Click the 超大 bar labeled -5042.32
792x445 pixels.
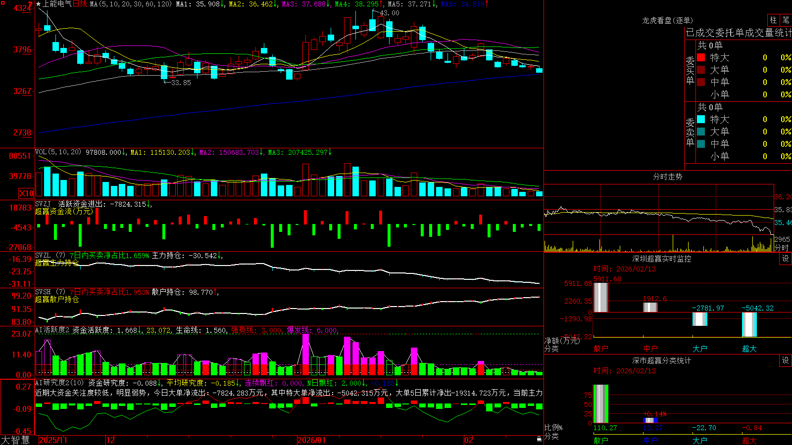tap(749, 324)
